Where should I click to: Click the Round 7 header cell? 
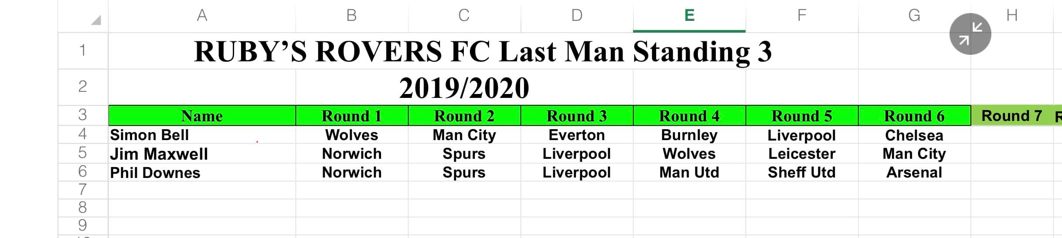(x=1011, y=116)
